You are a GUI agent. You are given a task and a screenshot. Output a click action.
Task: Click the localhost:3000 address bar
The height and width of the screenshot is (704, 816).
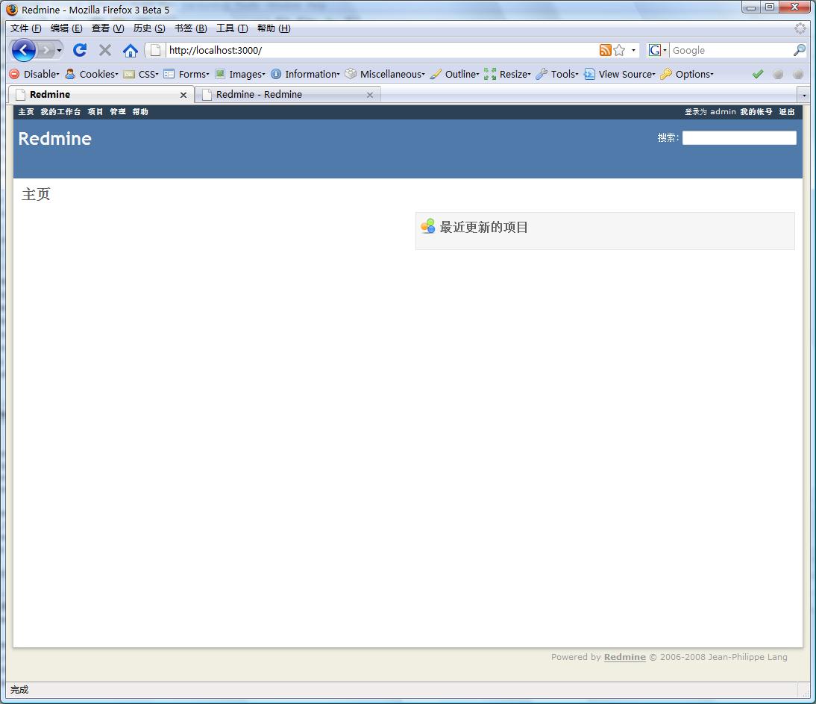[x=383, y=50]
